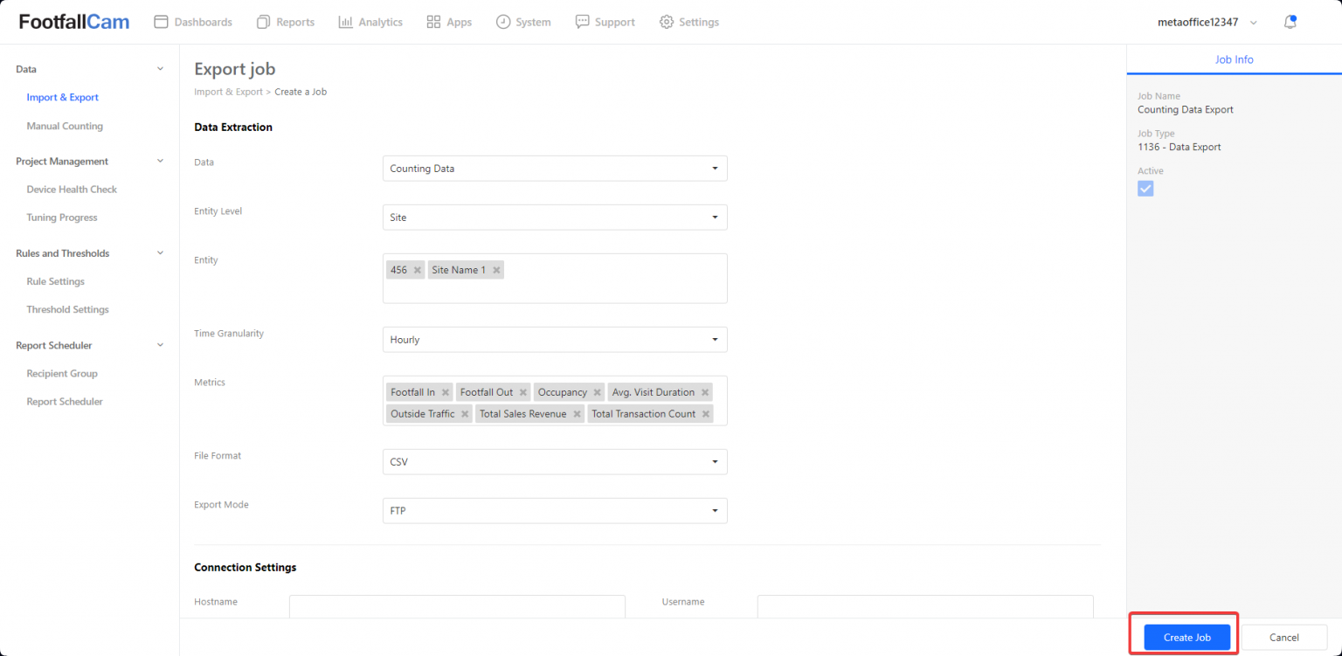Open the Apps section
The height and width of the screenshot is (656, 1342).
click(448, 22)
